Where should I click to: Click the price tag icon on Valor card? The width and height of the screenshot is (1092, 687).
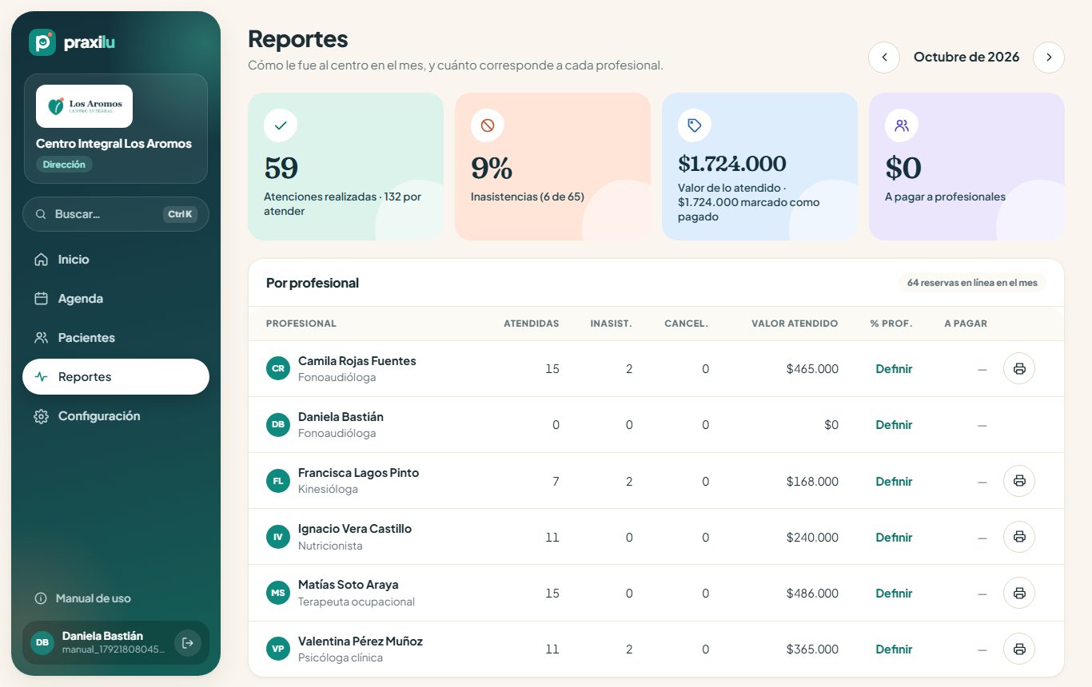point(695,125)
